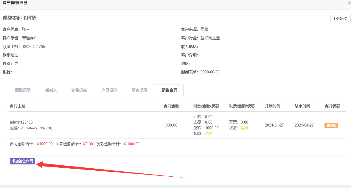This screenshot has width=351, height=188.
Task: Open the 跟踪记录 tab
Action: [x=23, y=90]
